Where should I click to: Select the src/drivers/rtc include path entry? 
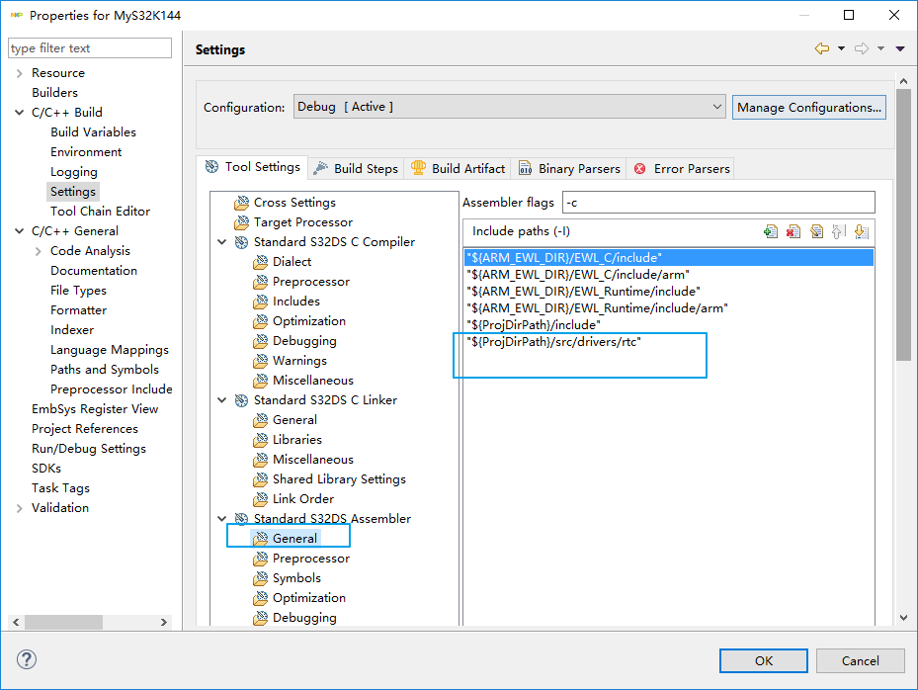(560, 341)
